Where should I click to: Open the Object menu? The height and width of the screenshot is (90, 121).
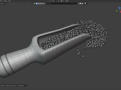coord(5,1)
